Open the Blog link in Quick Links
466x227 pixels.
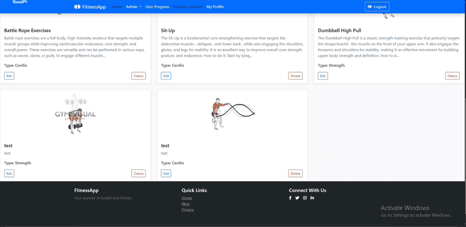tap(186, 204)
